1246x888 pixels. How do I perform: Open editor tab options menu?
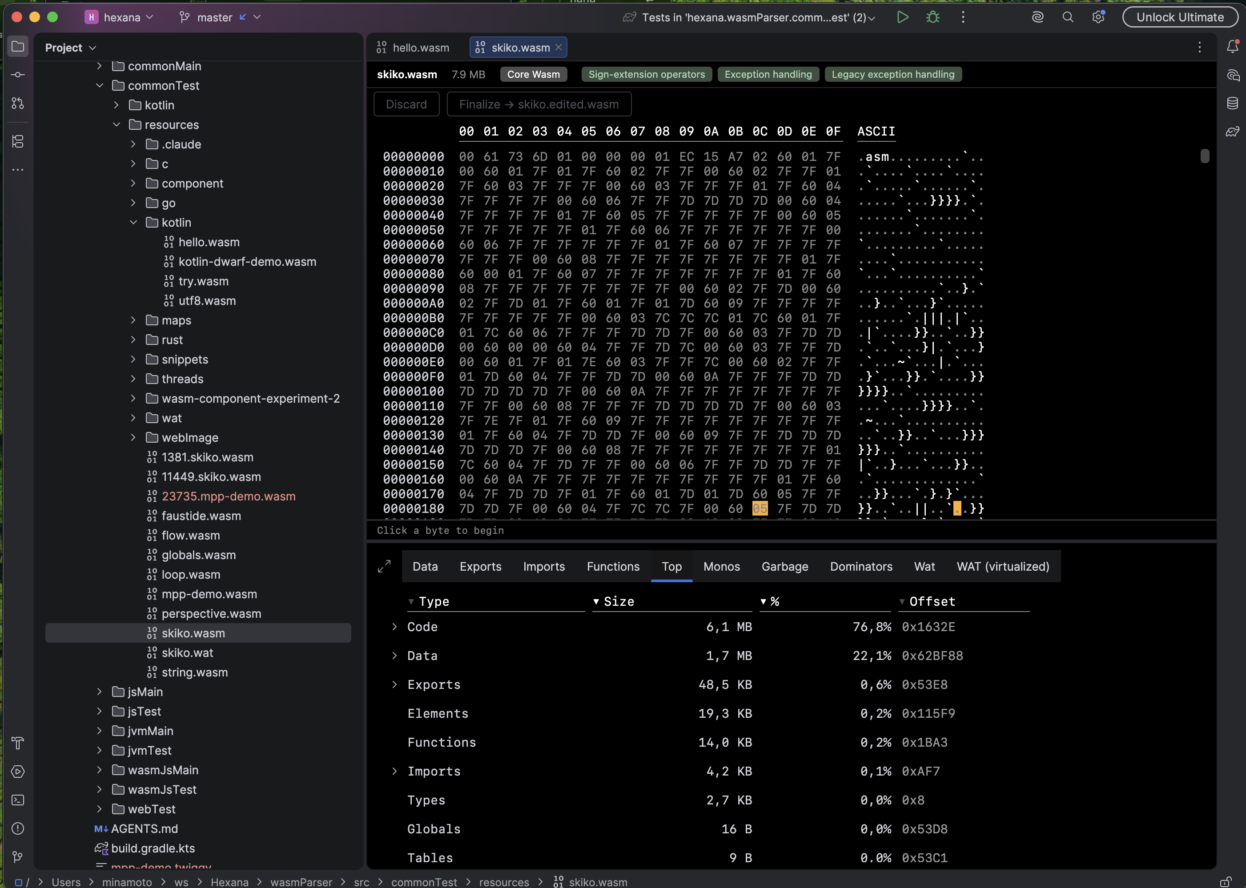[1199, 48]
